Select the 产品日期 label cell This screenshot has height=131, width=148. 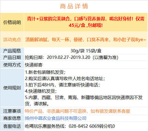pos(12,57)
